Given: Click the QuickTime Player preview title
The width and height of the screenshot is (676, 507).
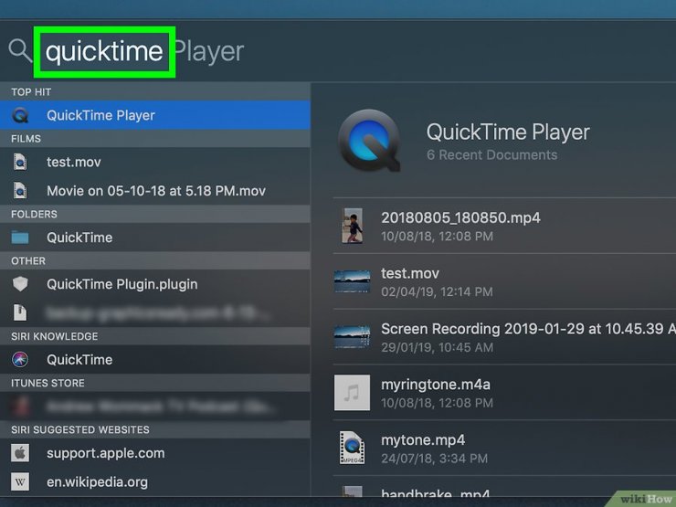Looking at the screenshot, I should pyautogui.click(x=508, y=132).
